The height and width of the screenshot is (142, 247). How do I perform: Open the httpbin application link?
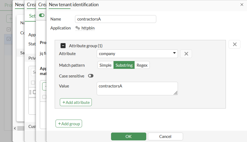tap(88, 28)
